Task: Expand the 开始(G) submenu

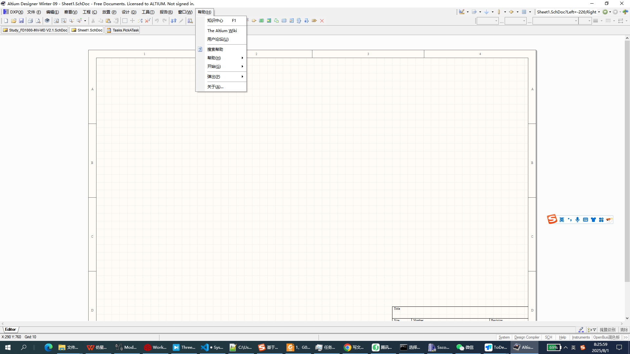Action: [221, 67]
